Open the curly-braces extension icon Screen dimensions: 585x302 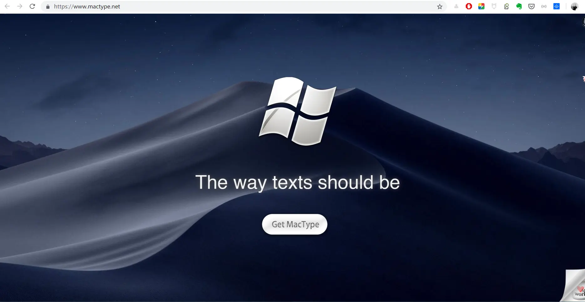(544, 6)
